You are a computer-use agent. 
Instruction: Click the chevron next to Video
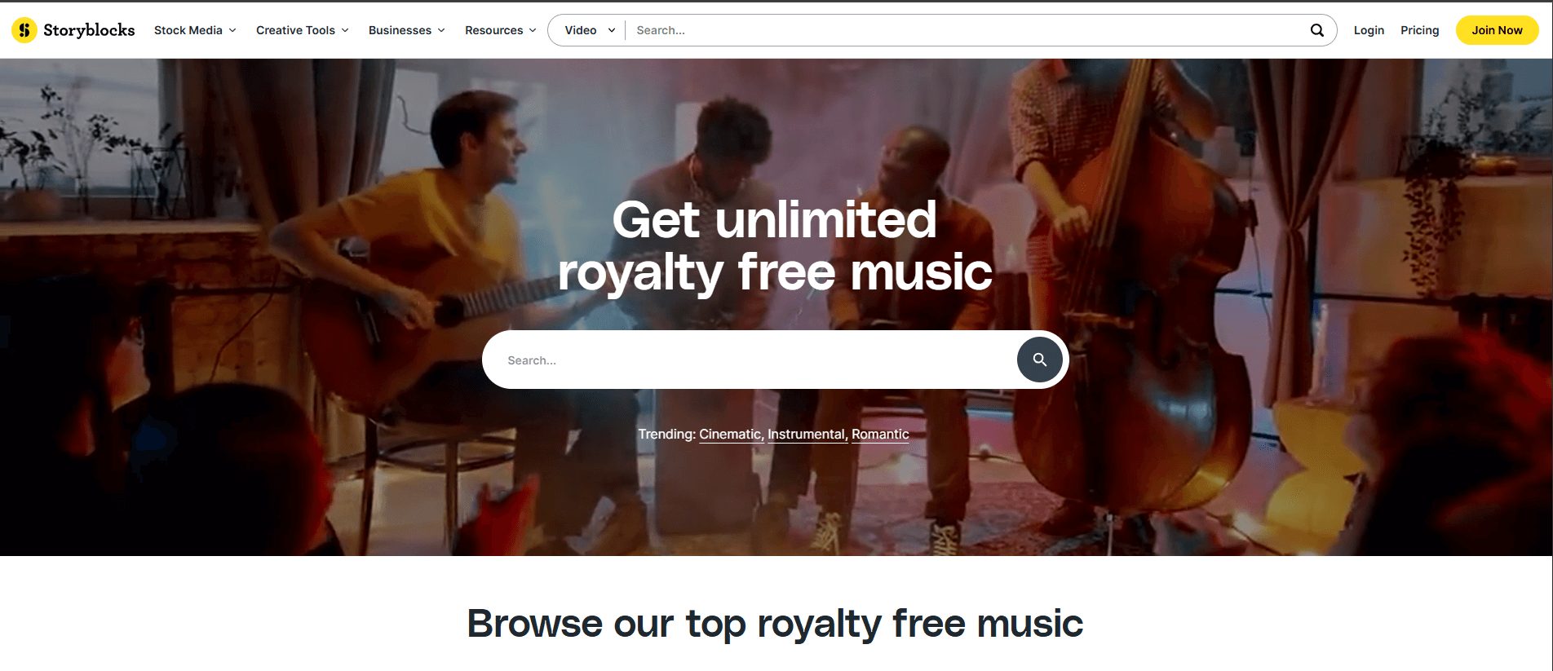[612, 30]
